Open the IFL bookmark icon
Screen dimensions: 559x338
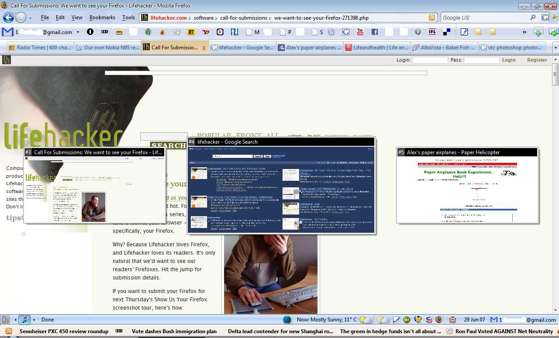click(x=432, y=32)
